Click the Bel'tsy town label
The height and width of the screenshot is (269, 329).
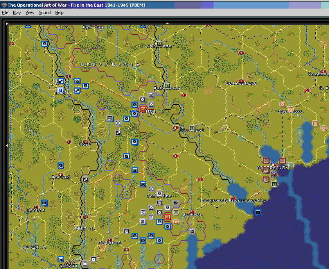[x=93, y=27]
